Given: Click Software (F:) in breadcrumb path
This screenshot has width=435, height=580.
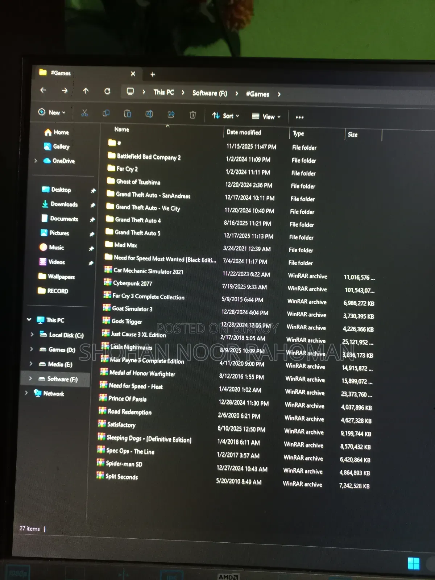Looking at the screenshot, I should pyautogui.click(x=210, y=93).
